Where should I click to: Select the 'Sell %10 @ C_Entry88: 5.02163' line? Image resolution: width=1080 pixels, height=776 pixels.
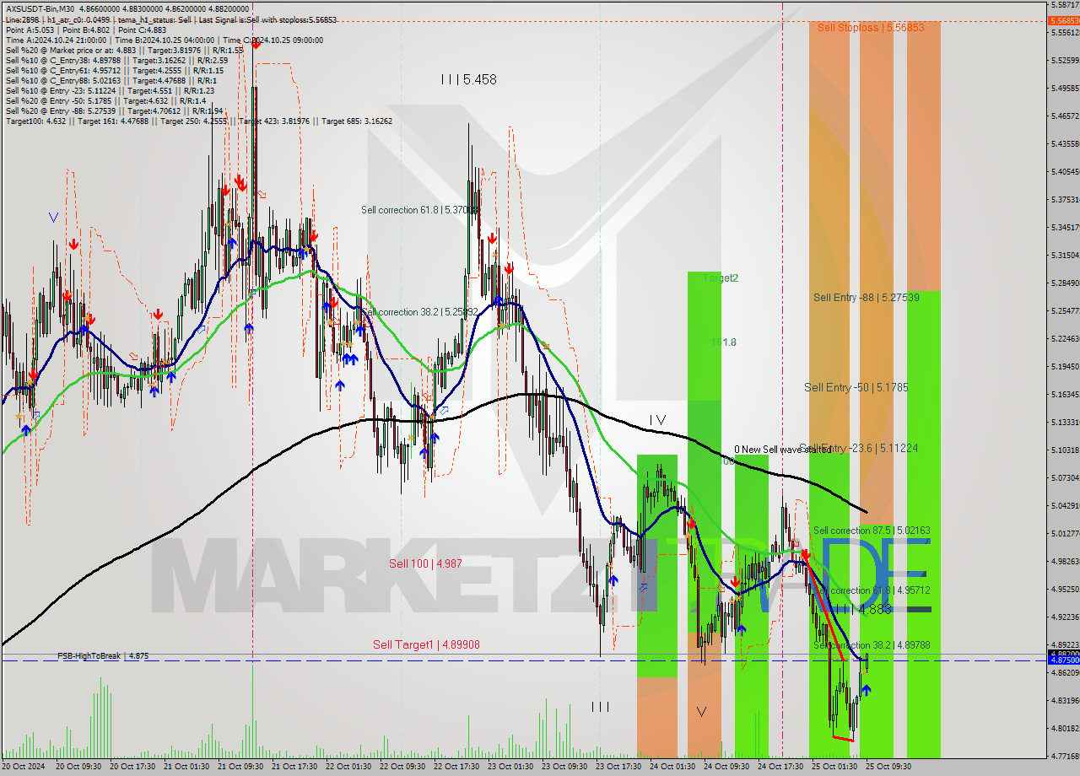(110, 81)
